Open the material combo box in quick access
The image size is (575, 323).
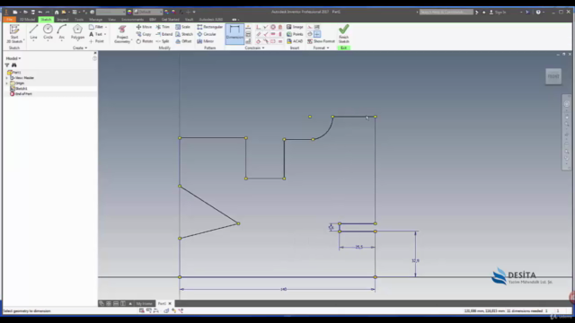111,12
